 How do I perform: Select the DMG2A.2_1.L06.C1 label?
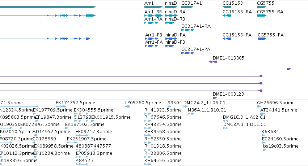pos(204,103)
